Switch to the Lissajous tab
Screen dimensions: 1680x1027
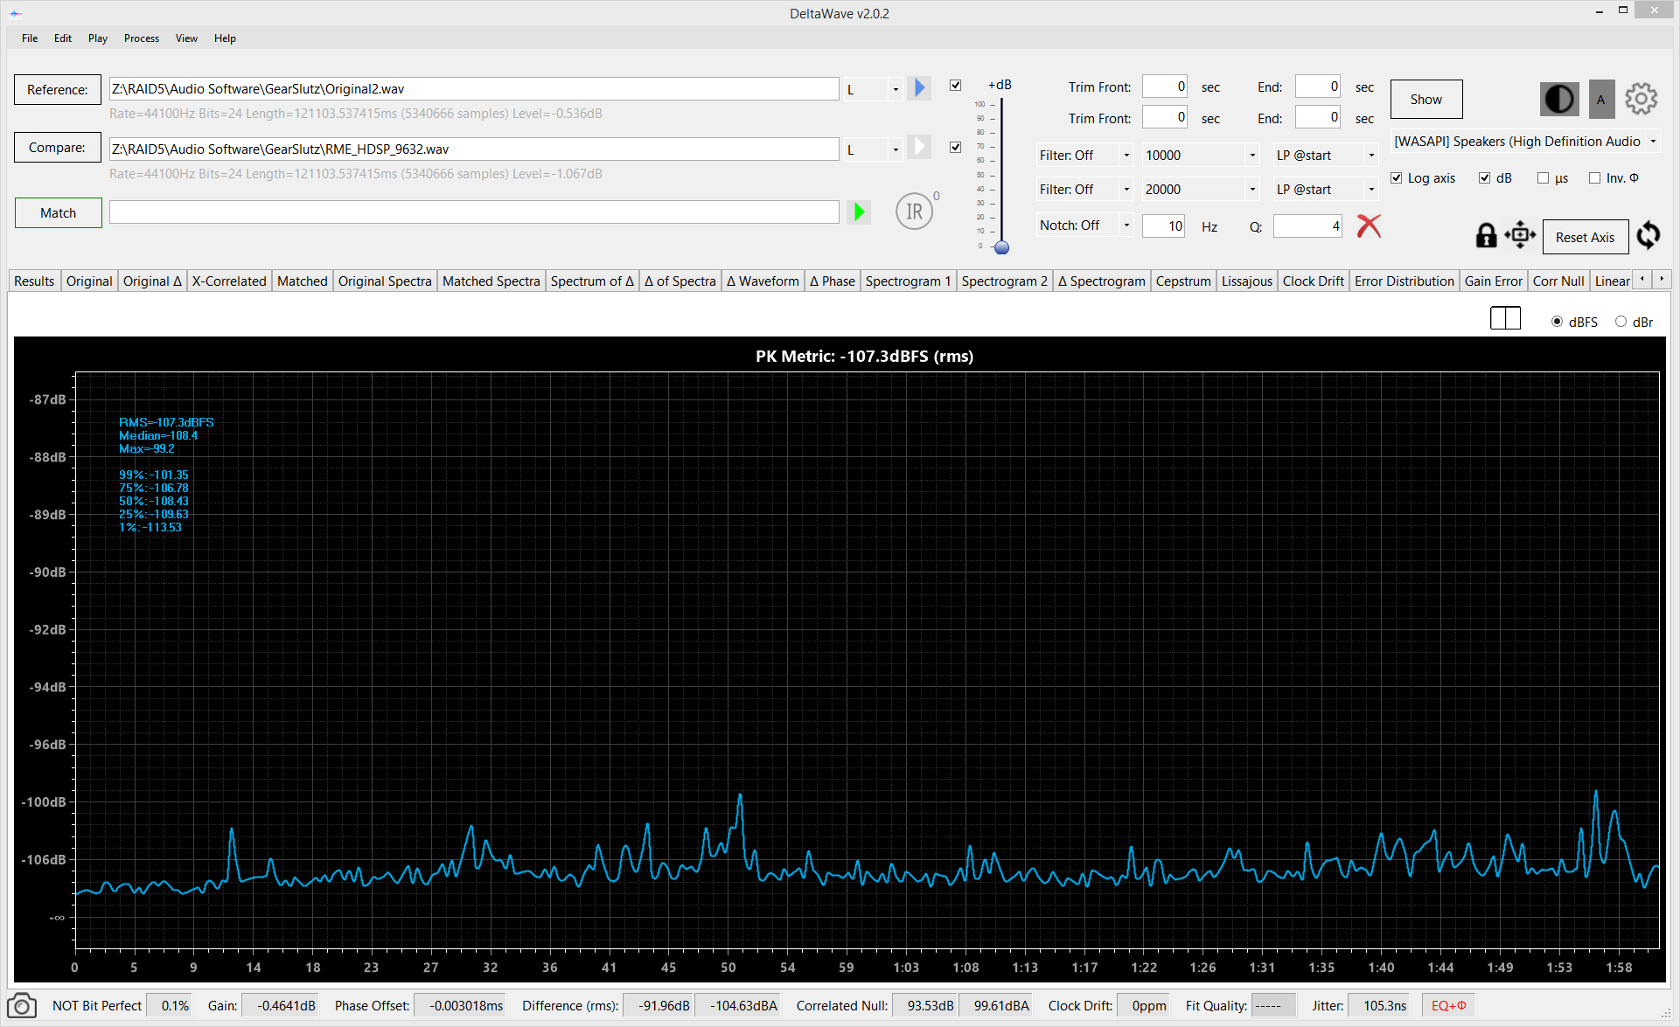[x=1246, y=281]
